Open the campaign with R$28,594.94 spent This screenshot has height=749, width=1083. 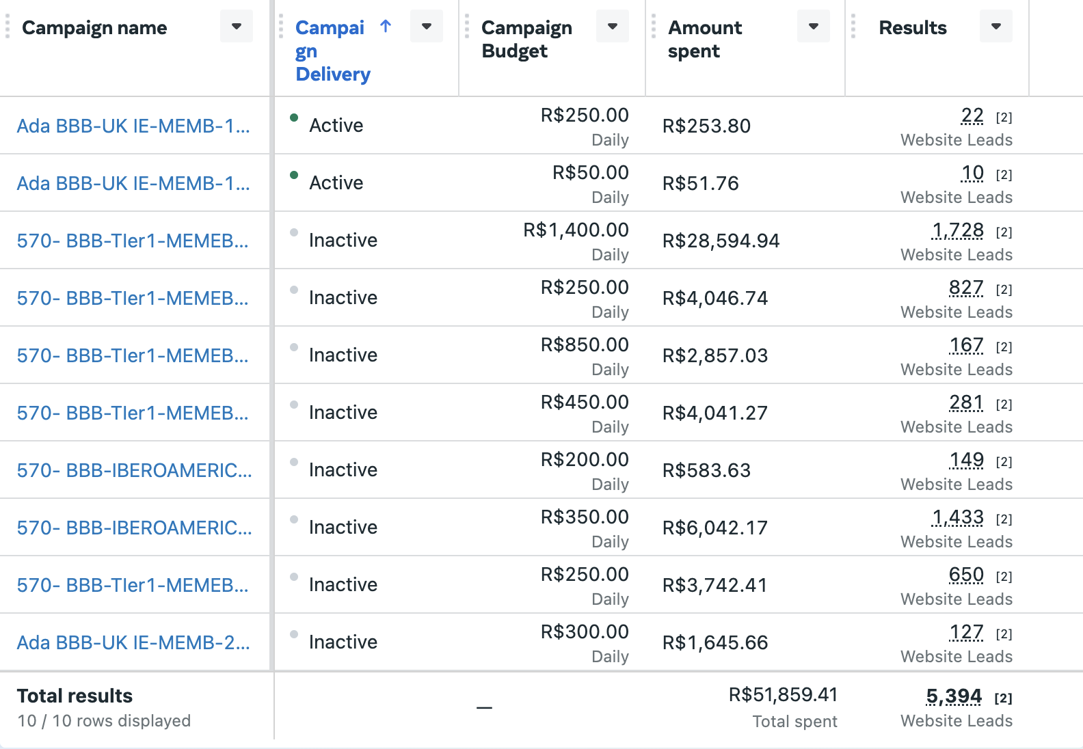click(133, 241)
